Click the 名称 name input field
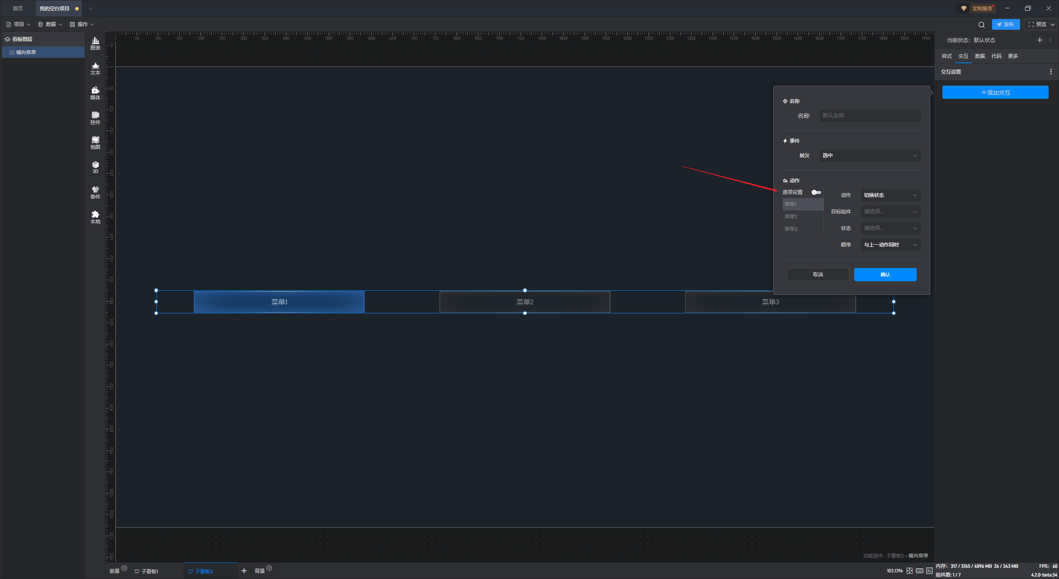1059x579 pixels. coord(870,116)
